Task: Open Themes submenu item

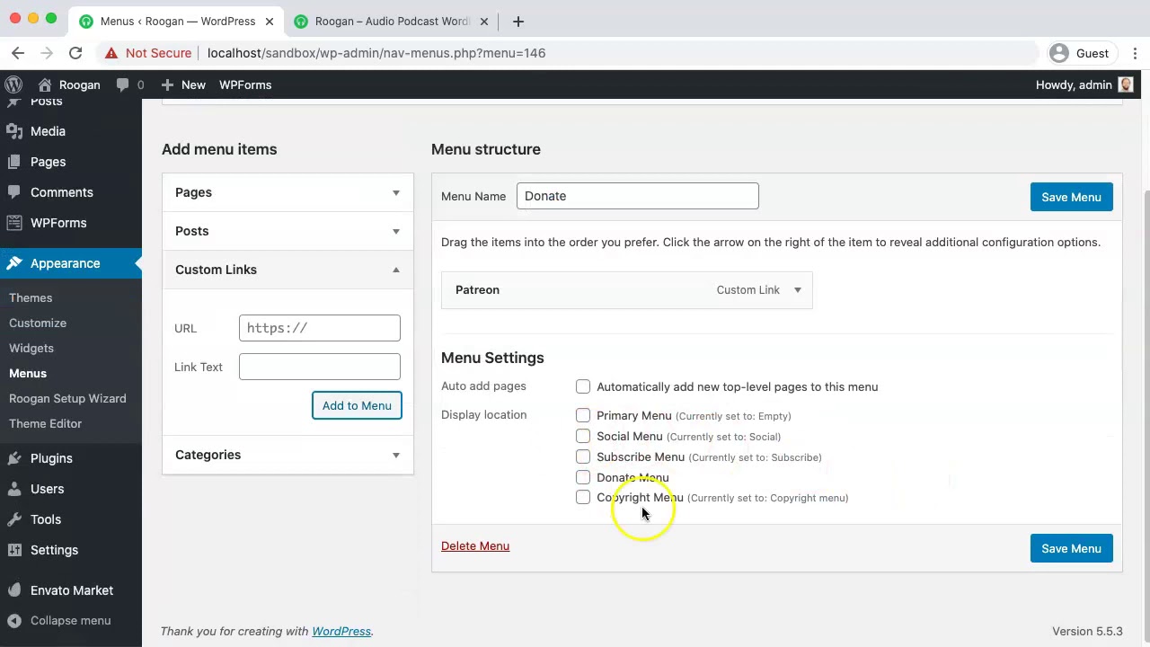Action: click(31, 297)
